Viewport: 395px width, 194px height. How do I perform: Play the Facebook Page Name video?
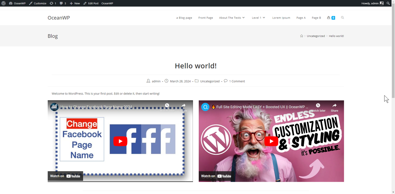point(120,141)
